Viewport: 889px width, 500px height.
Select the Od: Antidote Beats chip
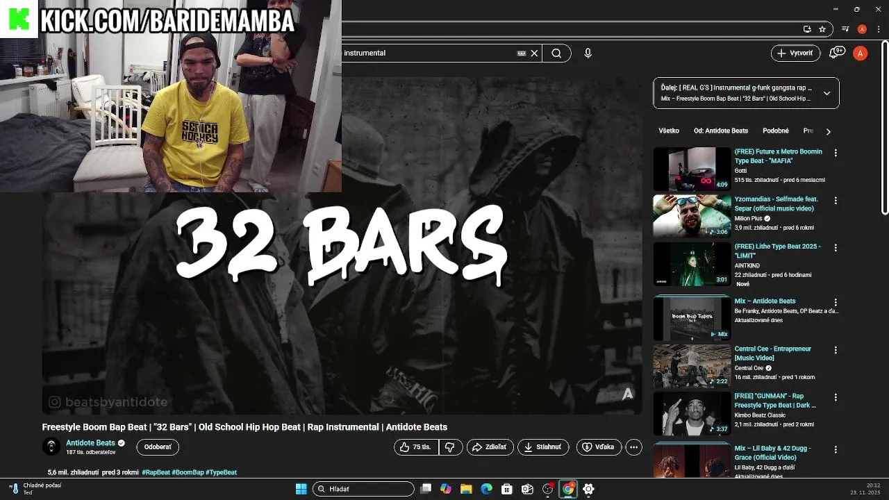[721, 131]
